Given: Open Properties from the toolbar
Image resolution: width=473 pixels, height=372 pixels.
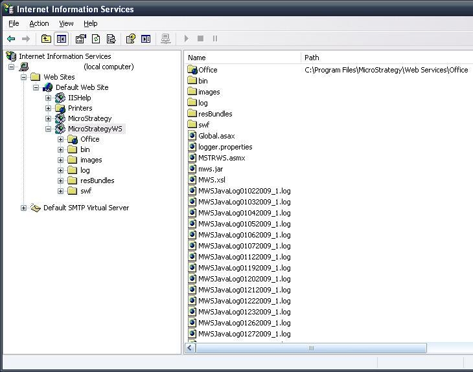Looking at the screenshot, I should pos(80,39).
